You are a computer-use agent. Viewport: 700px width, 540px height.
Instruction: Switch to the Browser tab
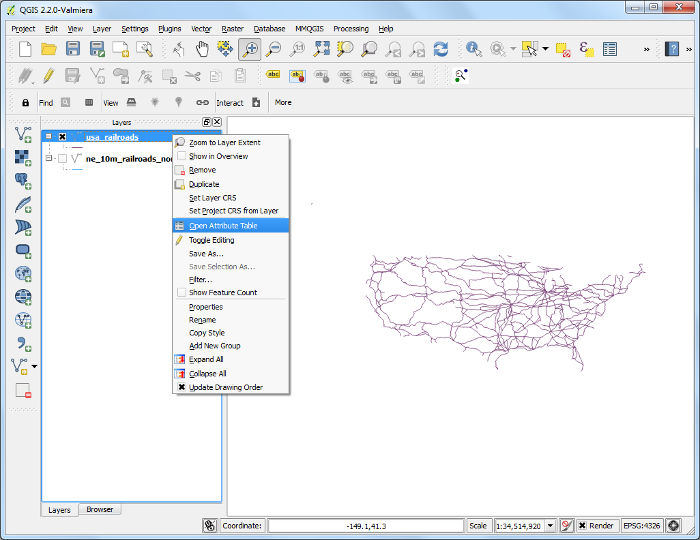[100, 509]
